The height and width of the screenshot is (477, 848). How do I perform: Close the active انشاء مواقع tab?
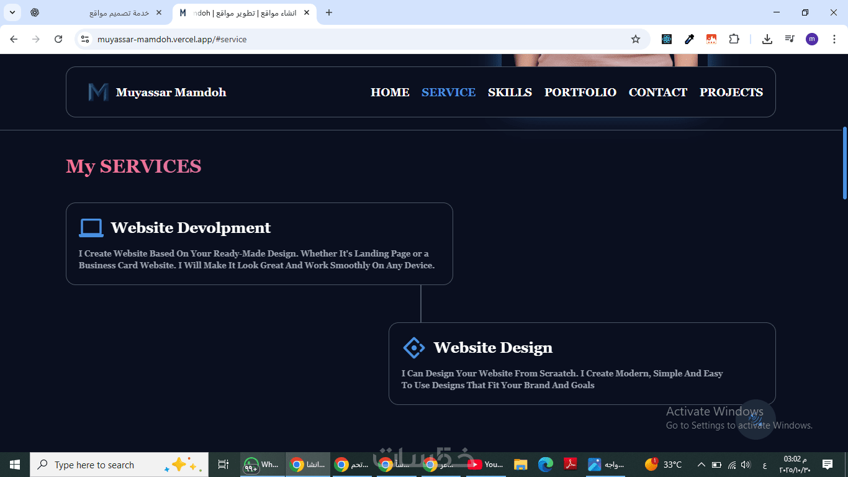click(307, 12)
